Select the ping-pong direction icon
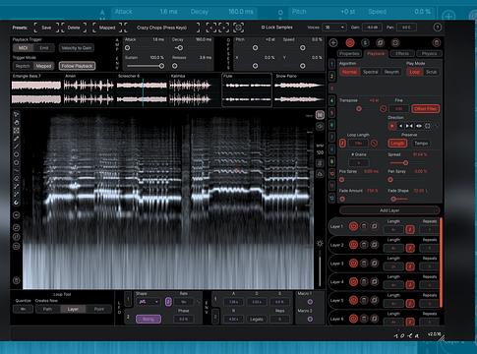Image resolution: width=477 pixels, height=354 pixels. pos(409,126)
